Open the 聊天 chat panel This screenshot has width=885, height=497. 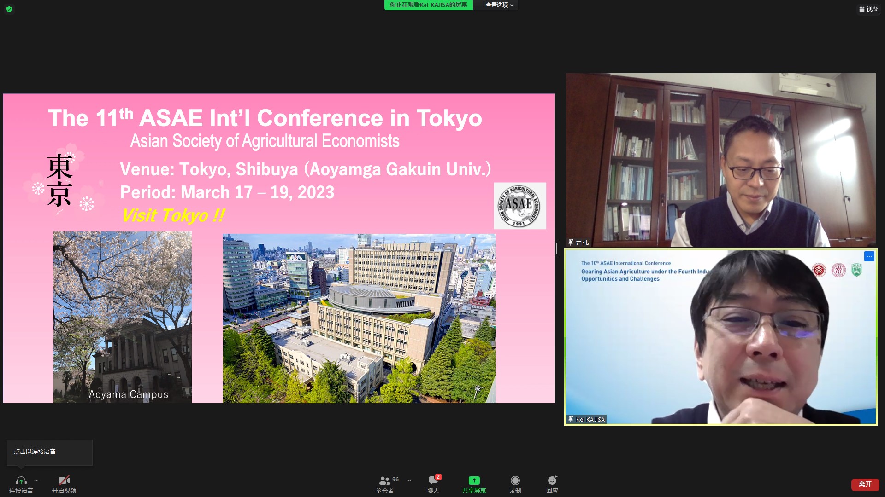tap(433, 485)
